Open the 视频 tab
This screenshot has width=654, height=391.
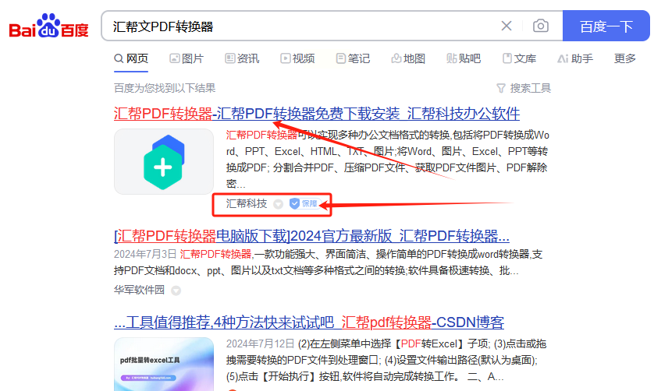pyautogui.click(x=297, y=58)
